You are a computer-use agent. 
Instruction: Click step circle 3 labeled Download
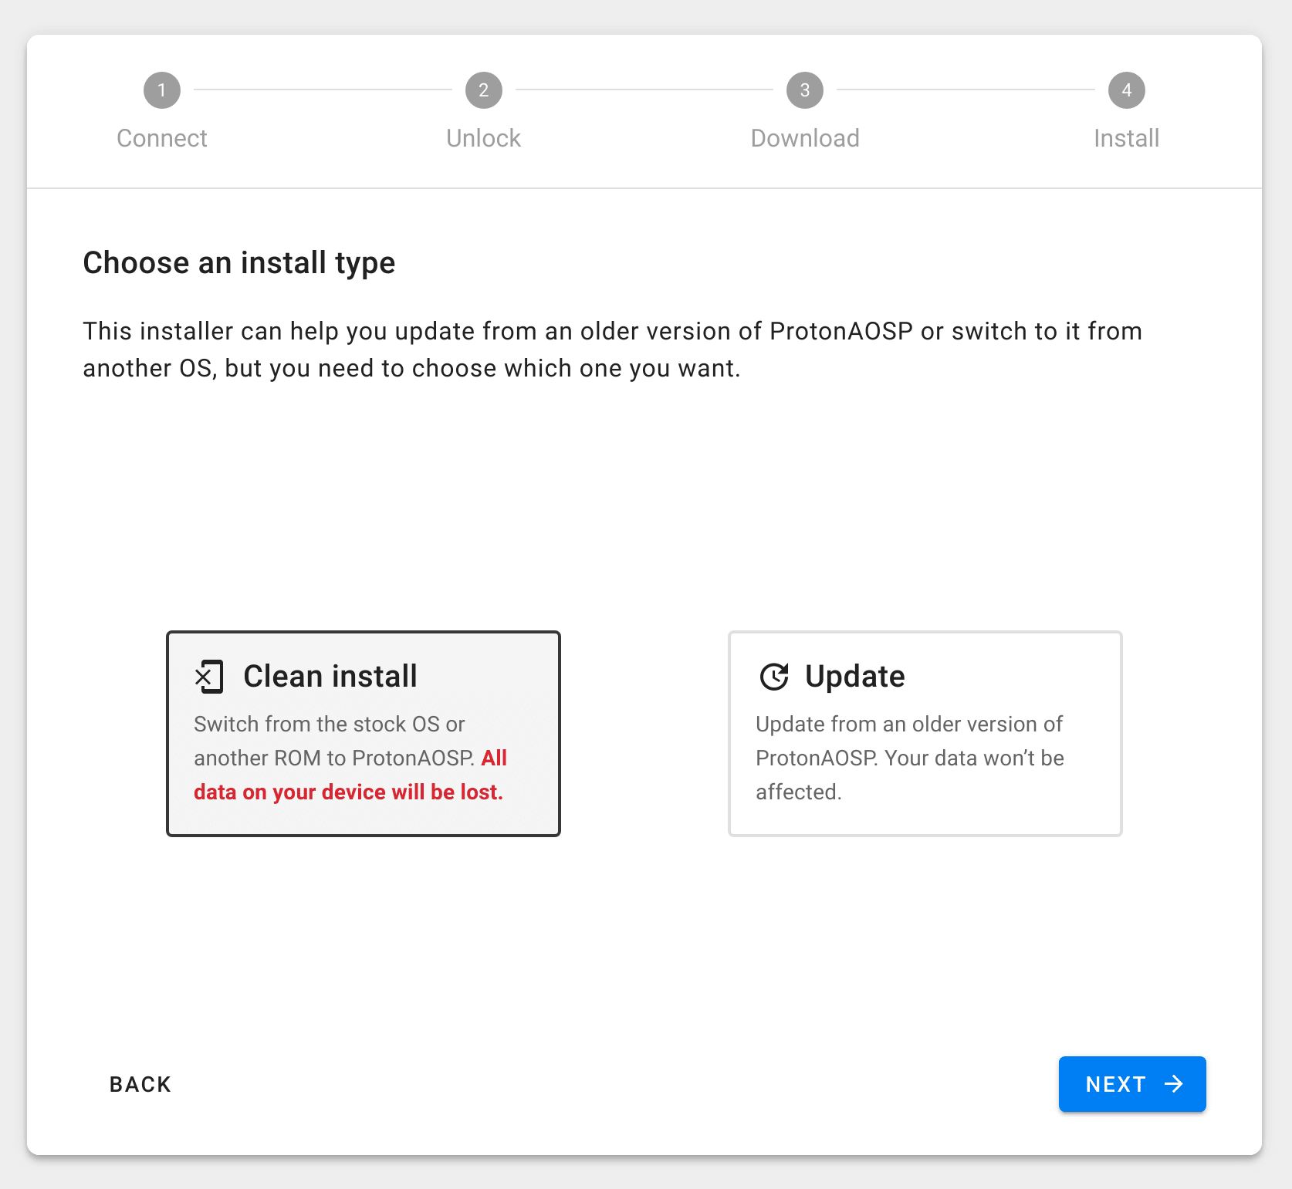[x=804, y=90]
